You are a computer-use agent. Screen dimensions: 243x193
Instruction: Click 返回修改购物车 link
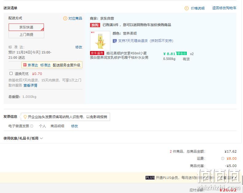(x=224, y=8)
